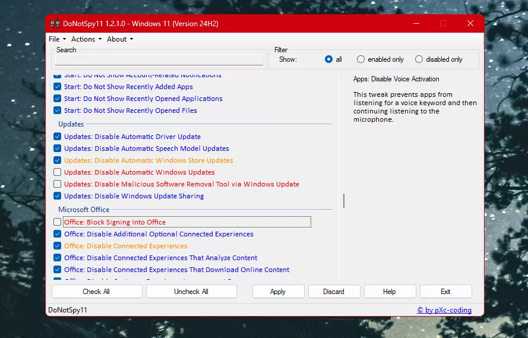
Task: Toggle 'Disable Automatic Speech Model Updates' checkbox
Action: [x=57, y=148]
